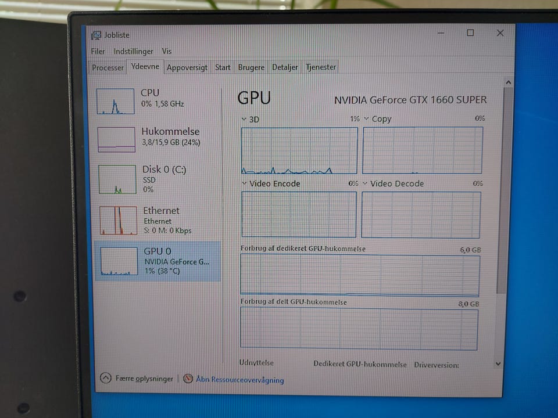The width and height of the screenshot is (558, 418).
Task: Click the Jobliste app icon in title bar
Action: [x=96, y=35]
